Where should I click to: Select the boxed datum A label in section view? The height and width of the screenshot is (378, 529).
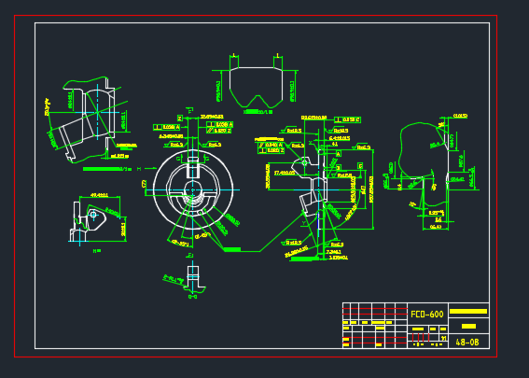pyautogui.click(x=339, y=154)
